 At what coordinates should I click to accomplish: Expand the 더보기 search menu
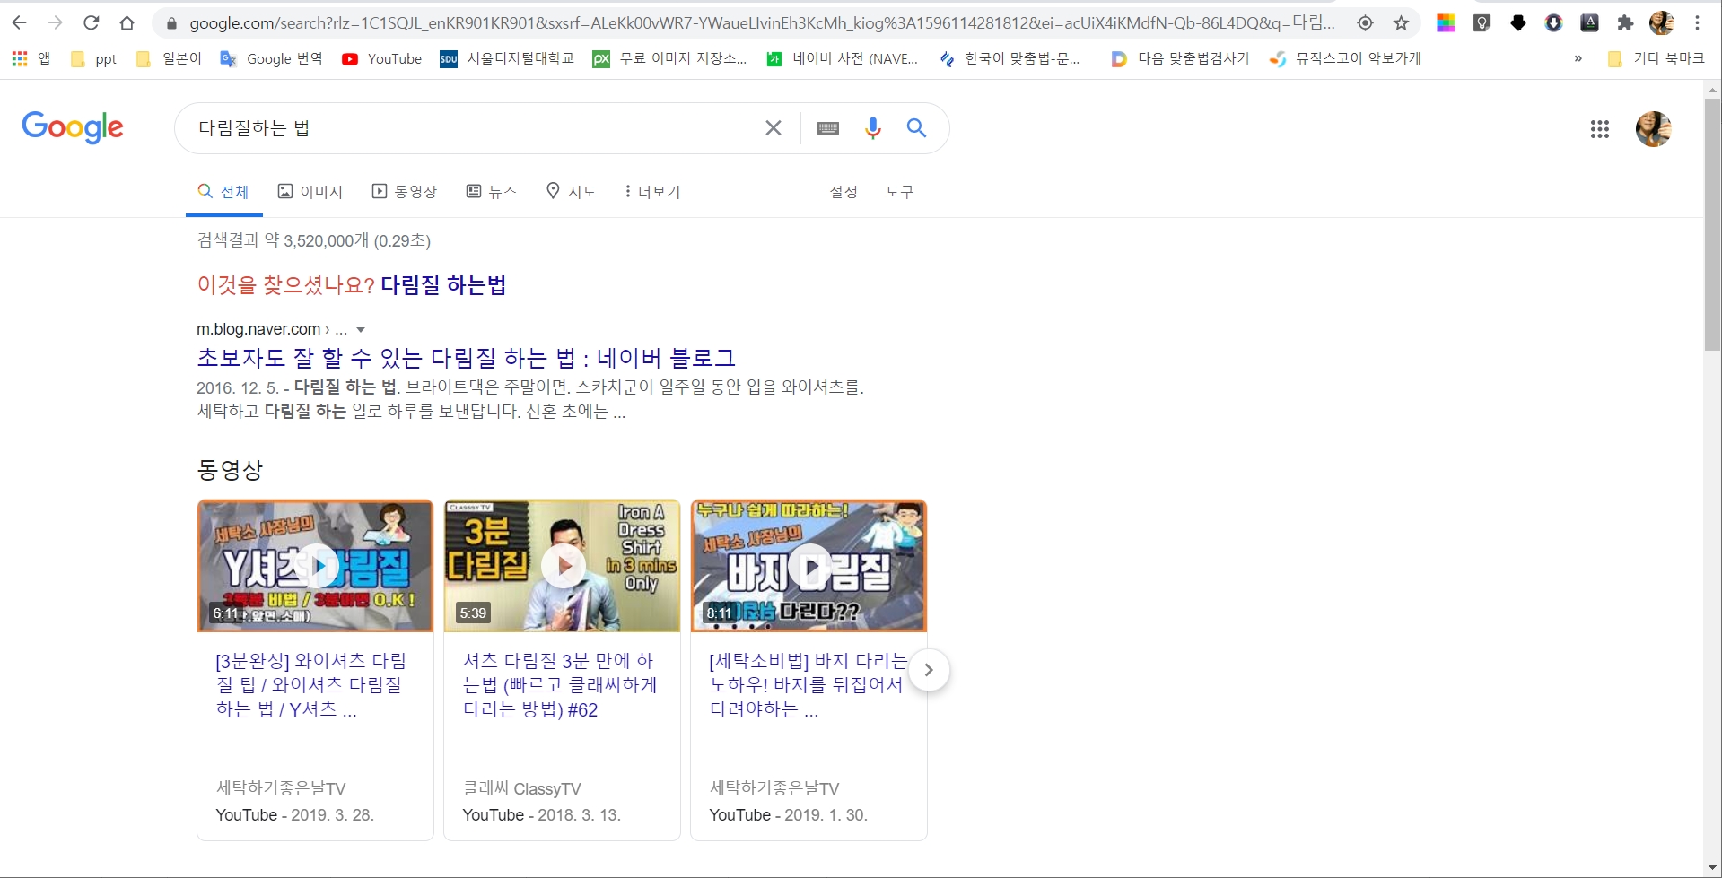tap(652, 192)
